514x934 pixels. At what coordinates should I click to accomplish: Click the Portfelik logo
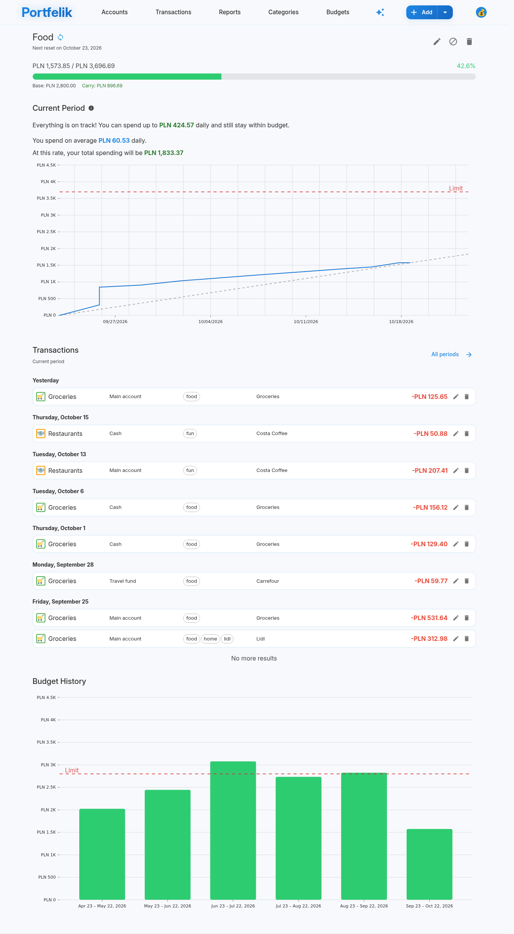tap(47, 12)
